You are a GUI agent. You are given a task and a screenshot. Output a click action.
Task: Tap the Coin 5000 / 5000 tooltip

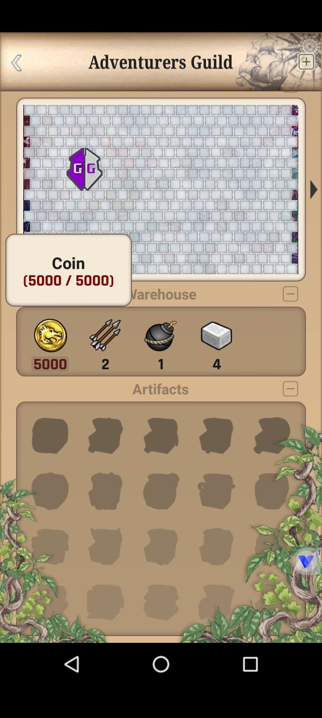pos(68,270)
